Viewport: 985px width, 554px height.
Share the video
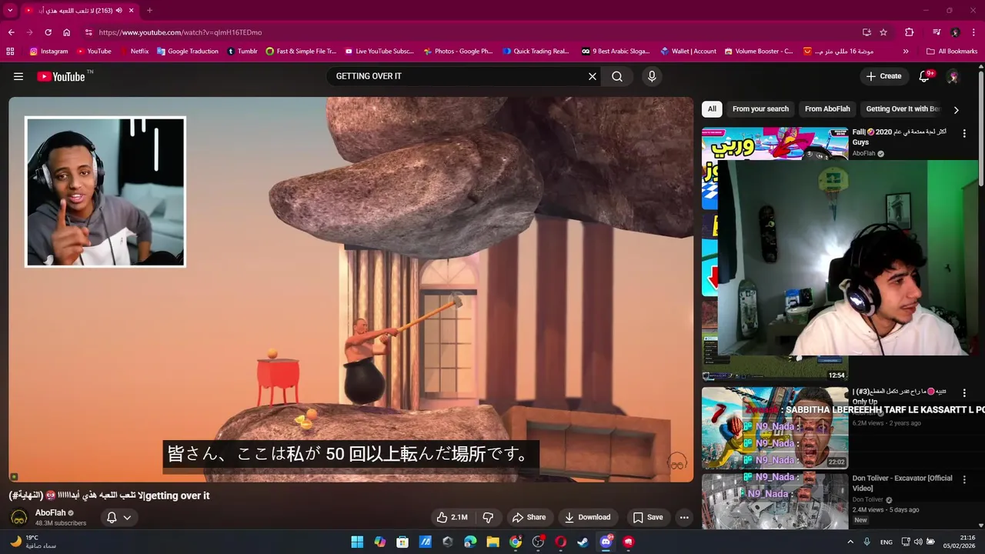click(529, 517)
